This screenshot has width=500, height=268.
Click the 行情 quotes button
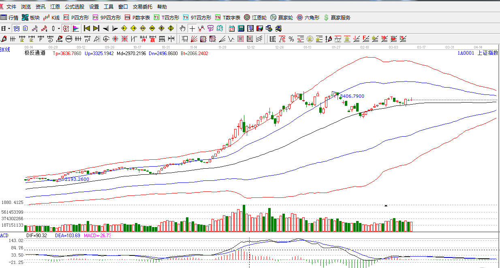click(10, 17)
